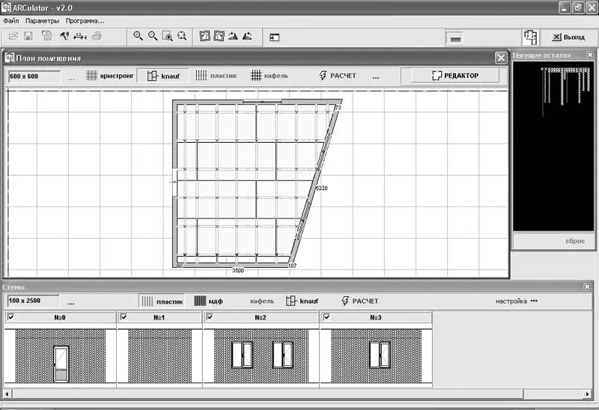Viewport: 599px width, 410px height.
Task: Select кафель option in plan toolbar
Action: coord(270,76)
